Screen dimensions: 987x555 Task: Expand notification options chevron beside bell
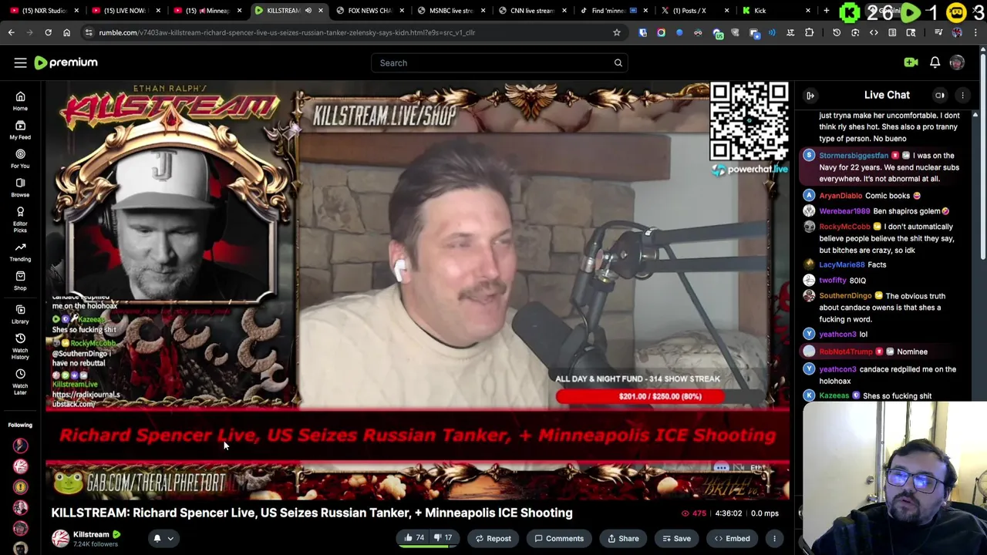click(170, 539)
